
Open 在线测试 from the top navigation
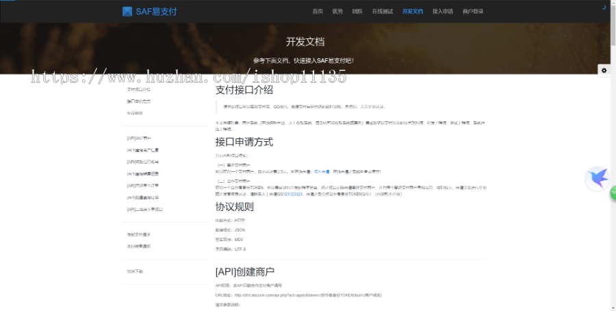pos(383,12)
